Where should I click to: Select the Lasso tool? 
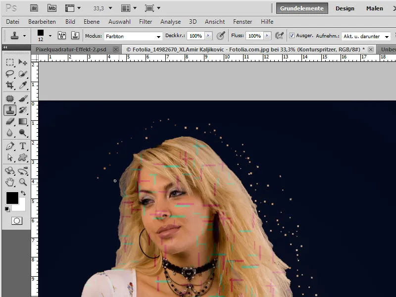click(10, 73)
